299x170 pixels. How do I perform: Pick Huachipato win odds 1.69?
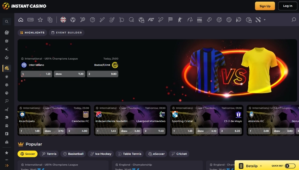(30, 131)
